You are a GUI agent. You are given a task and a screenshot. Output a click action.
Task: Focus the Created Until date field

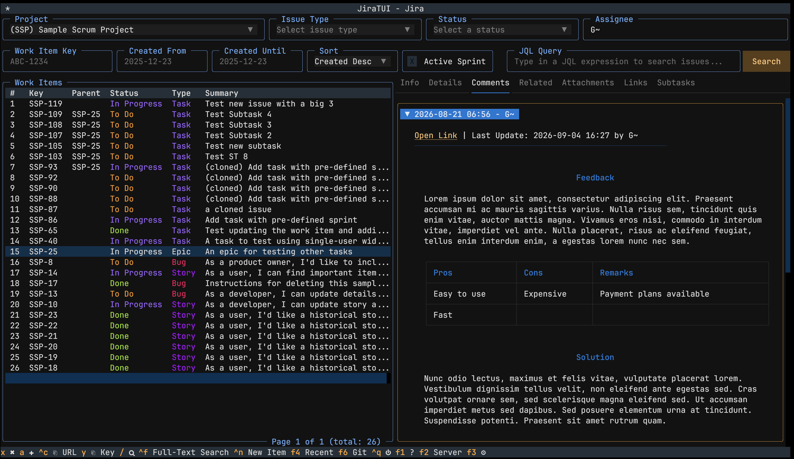point(257,61)
